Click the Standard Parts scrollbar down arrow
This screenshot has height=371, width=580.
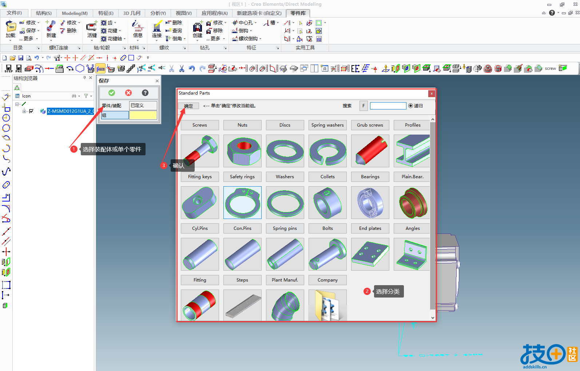[x=433, y=318]
